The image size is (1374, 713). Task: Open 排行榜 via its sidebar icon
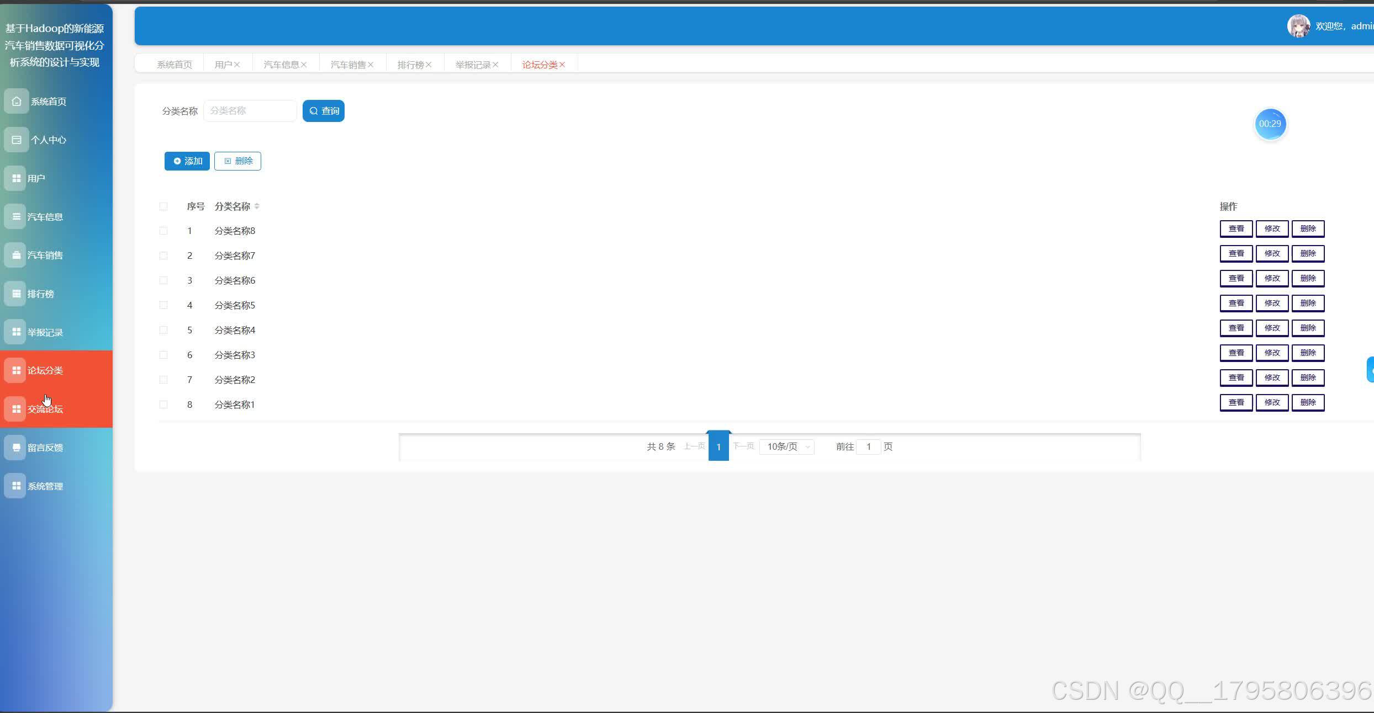point(17,294)
